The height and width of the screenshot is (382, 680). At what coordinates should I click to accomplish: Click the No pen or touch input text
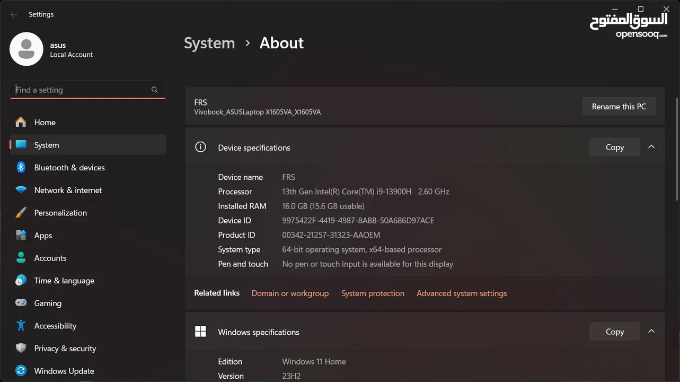click(x=367, y=264)
